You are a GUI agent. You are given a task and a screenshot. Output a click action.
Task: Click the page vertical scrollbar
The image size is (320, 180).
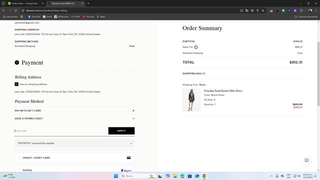(x=318, y=73)
